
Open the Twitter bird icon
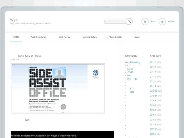[x=162, y=22]
